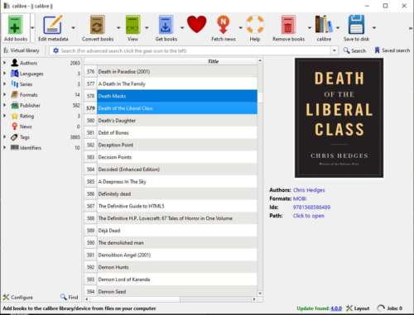Open Add books dropdown arrow
Viewport: 414px width, 315px height.
(x=32, y=28)
